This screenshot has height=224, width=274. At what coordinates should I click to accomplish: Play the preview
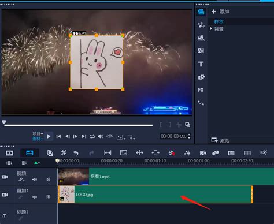coord(49,136)
